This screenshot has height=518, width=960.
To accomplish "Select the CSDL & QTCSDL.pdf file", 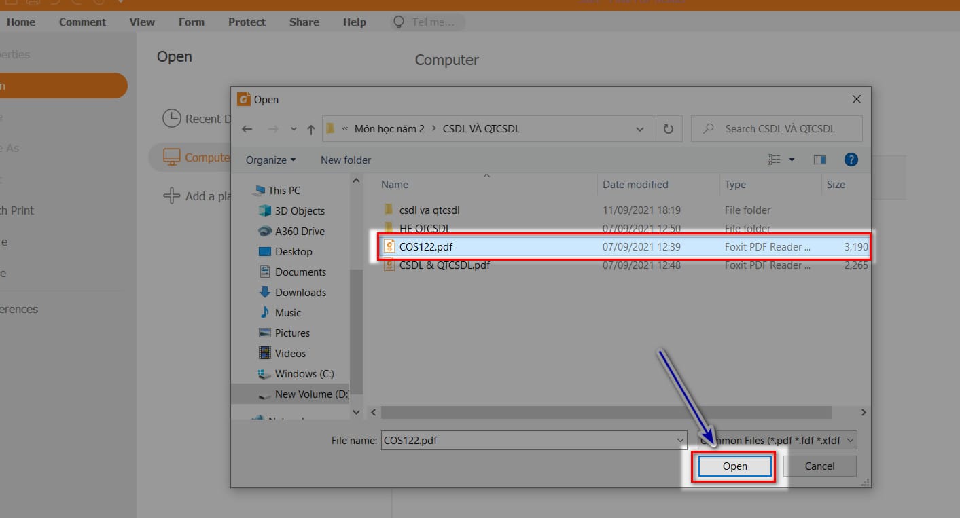I will point(624,265).
